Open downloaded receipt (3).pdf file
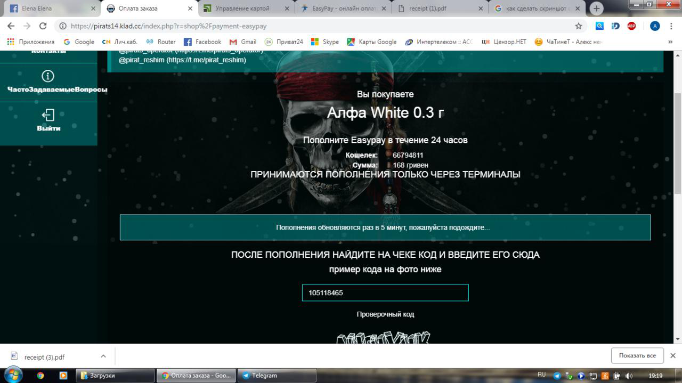The image size is (682, 383). tap(44, 357)
